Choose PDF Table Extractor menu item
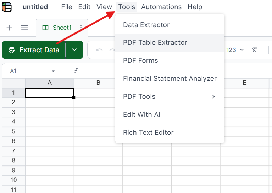The height and width of the screenshot is (193, 272). pos(170,42)
